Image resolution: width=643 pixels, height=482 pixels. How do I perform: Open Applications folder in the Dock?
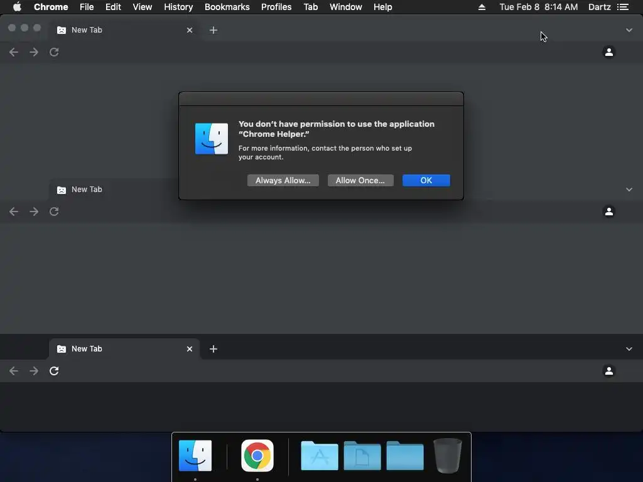320,456
